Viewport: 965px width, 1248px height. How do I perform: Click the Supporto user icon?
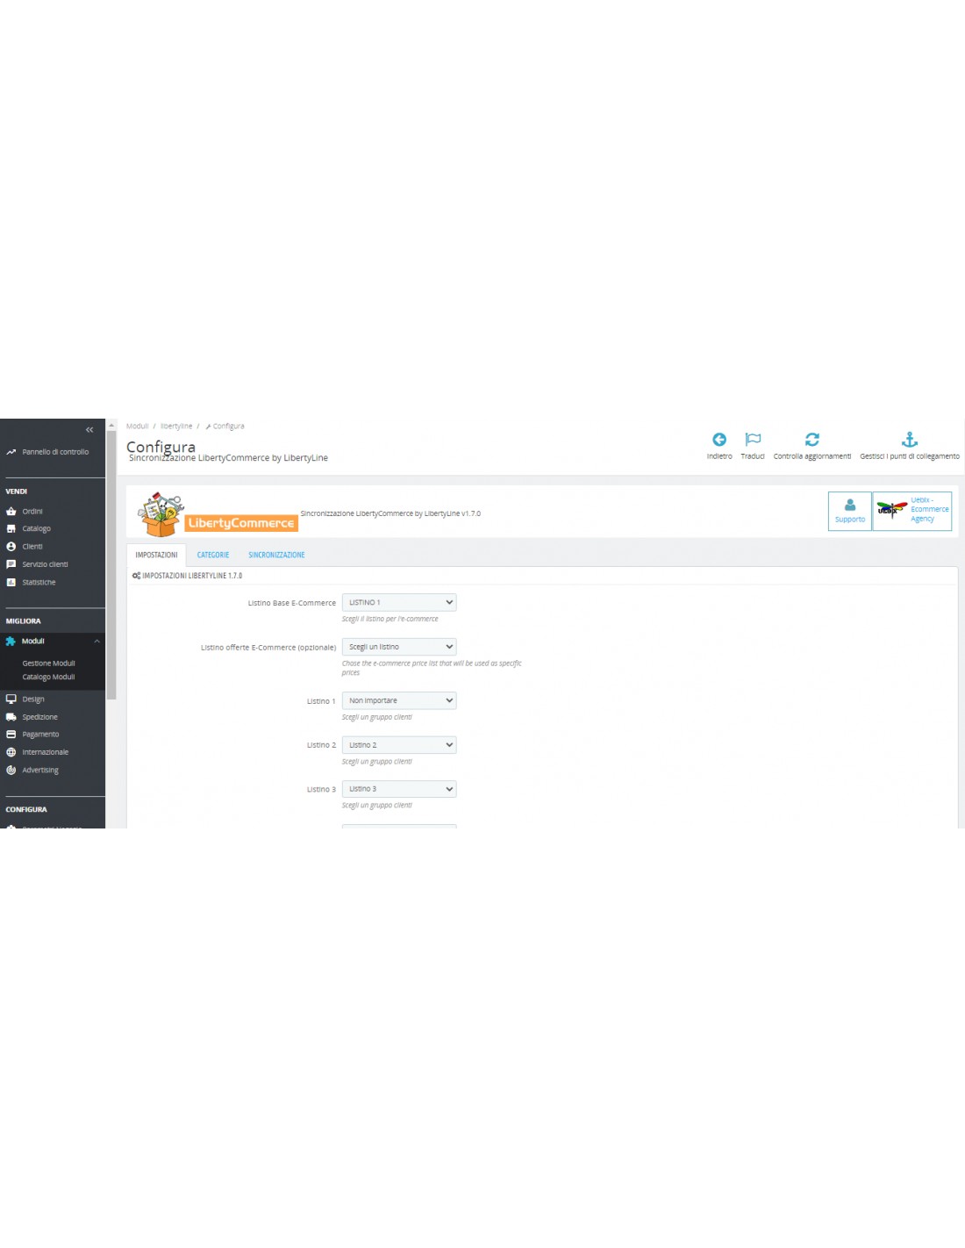point(850,505)
